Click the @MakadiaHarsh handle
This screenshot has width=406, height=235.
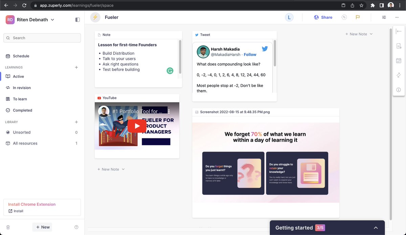pos(225,54)
